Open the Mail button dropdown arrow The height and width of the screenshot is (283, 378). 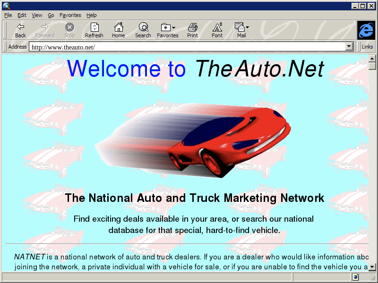247,28
